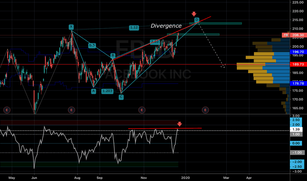The width and height of the screenshot is (307, 181).
Task: Click the 170.00 price axis value
Action: (x=298, y=99)
